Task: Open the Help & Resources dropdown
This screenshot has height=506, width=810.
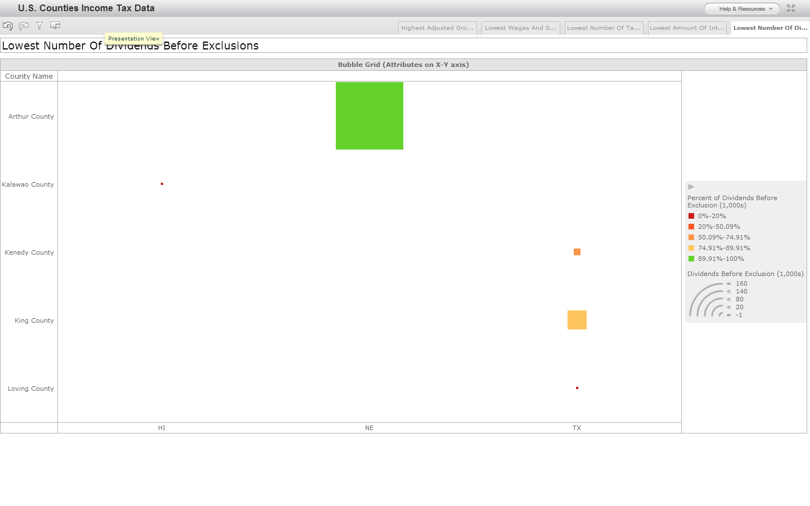Action: [741, 8]
